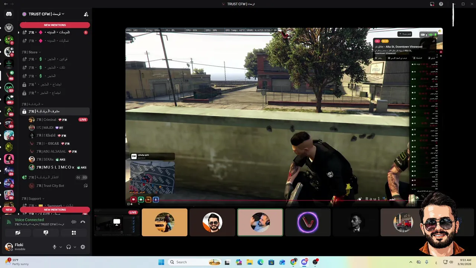Adjust stream volume speaker icon

click(132, 204)
